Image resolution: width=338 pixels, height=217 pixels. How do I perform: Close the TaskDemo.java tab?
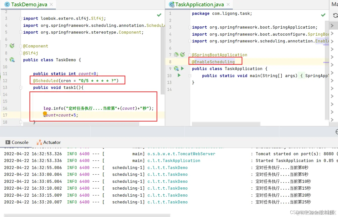(x=51, y=5)
